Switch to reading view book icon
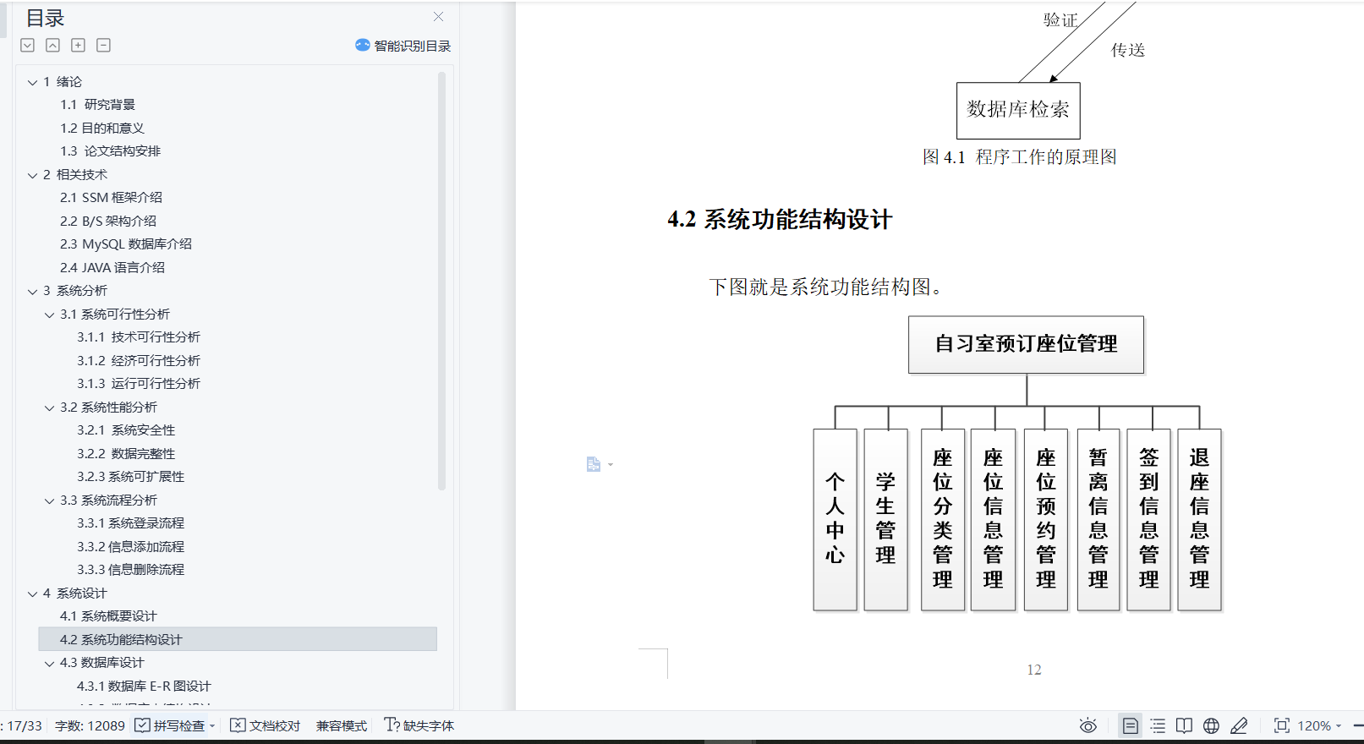1364x744 pixels. (x=1185, y=725)
